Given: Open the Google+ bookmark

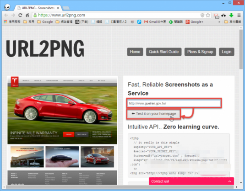Looking at the screenshot, I should tap(194, 21).
